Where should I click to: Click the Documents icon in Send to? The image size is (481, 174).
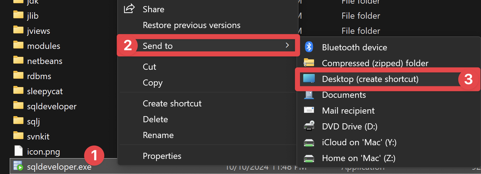click(309, 95)
